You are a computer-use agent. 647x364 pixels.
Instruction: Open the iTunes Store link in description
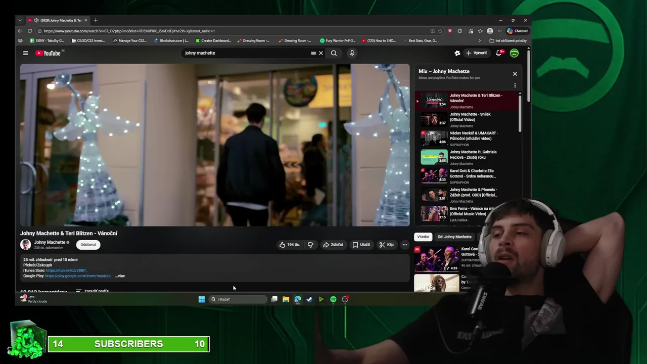66,270
